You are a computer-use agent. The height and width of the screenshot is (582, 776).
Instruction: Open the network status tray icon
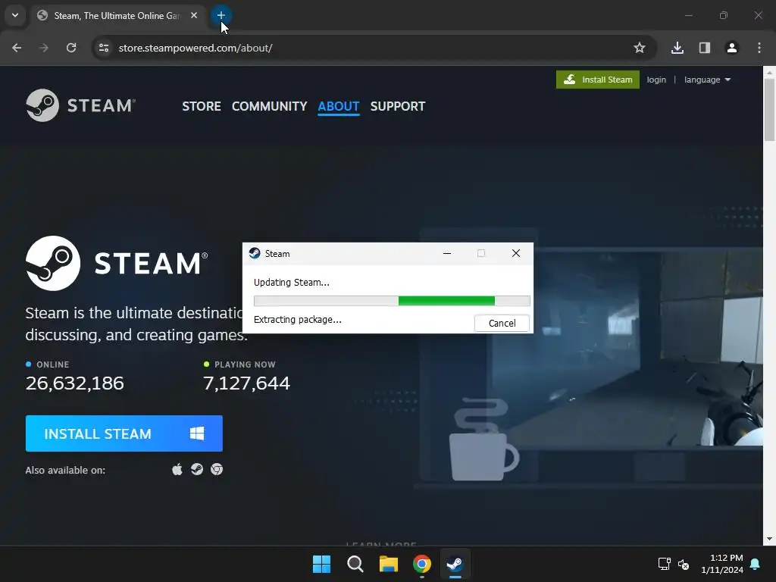[664, 564]
